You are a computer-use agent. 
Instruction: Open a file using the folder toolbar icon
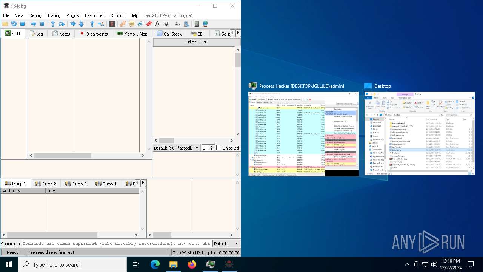5,24
